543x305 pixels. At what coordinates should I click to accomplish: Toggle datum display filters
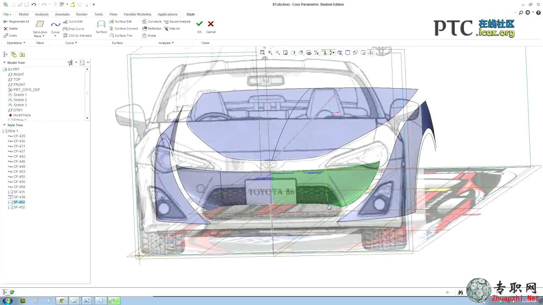click(316, 53)
